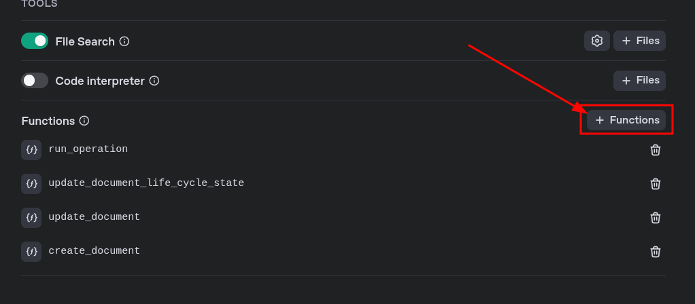This screenshot has height=304, width=695.
Task: Delete the run_operation function
Action: tap(655, 150)
